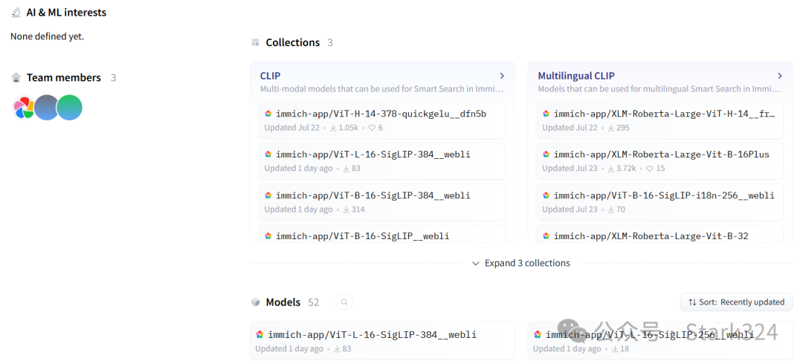Click the models search magnifier icon

(x=344, y=302)
